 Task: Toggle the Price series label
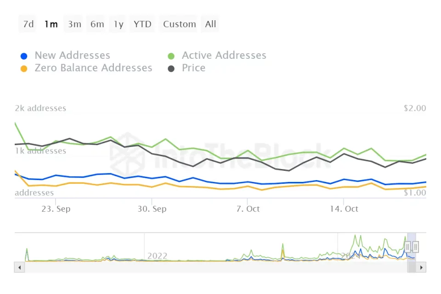(x=193, y=68)
